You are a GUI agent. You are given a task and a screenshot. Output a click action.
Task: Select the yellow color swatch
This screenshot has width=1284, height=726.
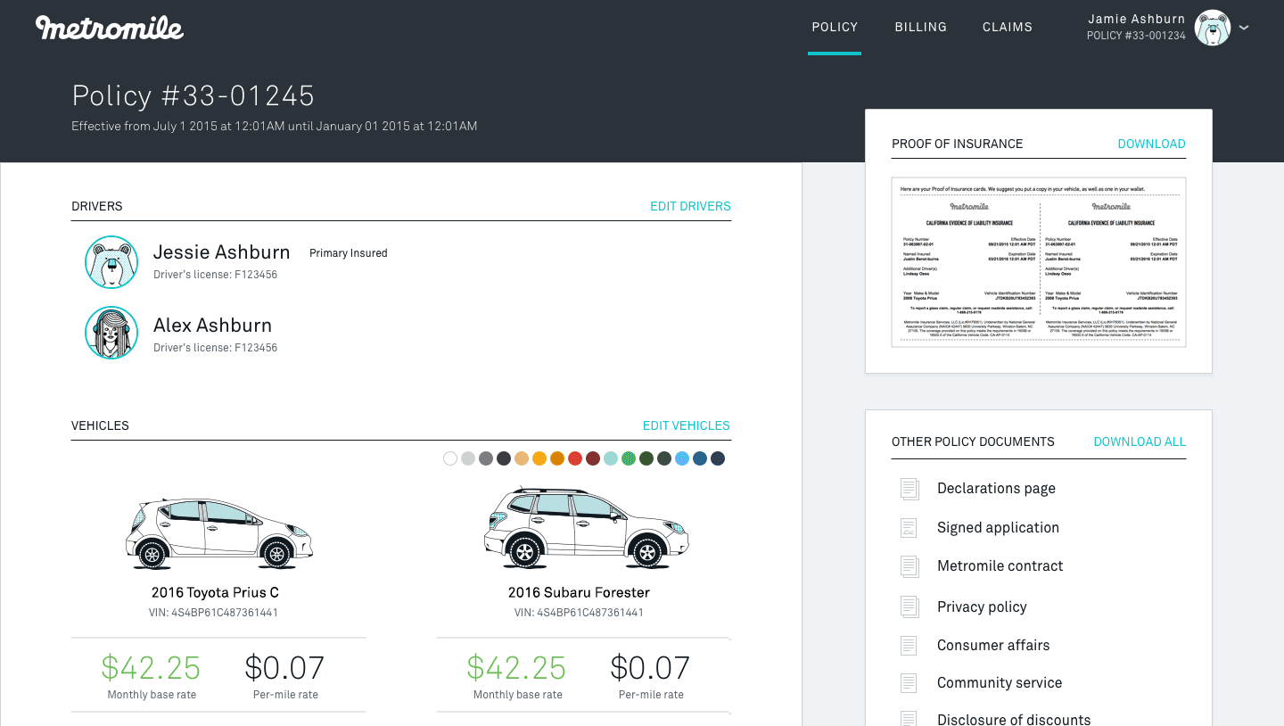[539, 458]
